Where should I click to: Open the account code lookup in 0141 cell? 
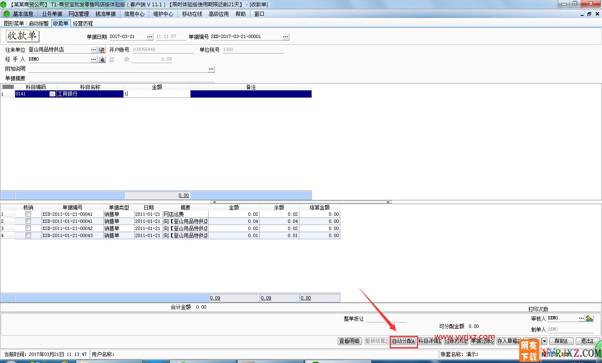[x=52, y=94]
